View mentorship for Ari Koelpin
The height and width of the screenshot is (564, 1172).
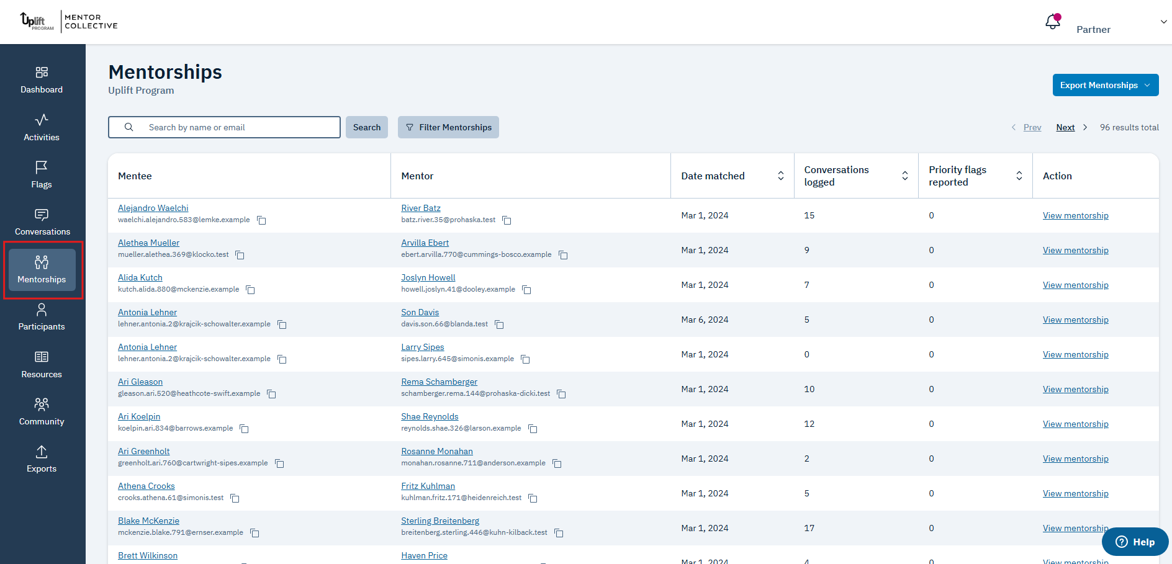pos(1075,424)
